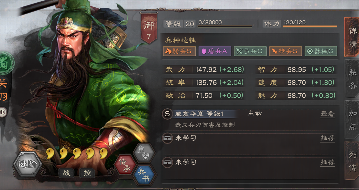This screenshot has height=190, width=359.
Task: Open the 加点 side tab
Action: [x=352, y=120]
